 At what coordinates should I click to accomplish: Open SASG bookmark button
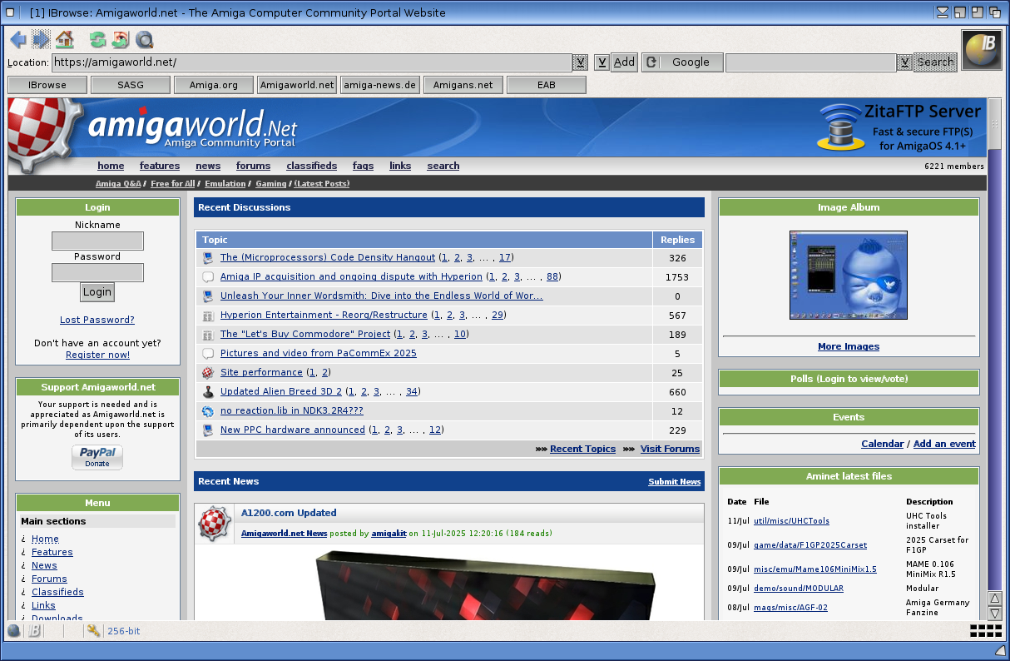(131, 85)
